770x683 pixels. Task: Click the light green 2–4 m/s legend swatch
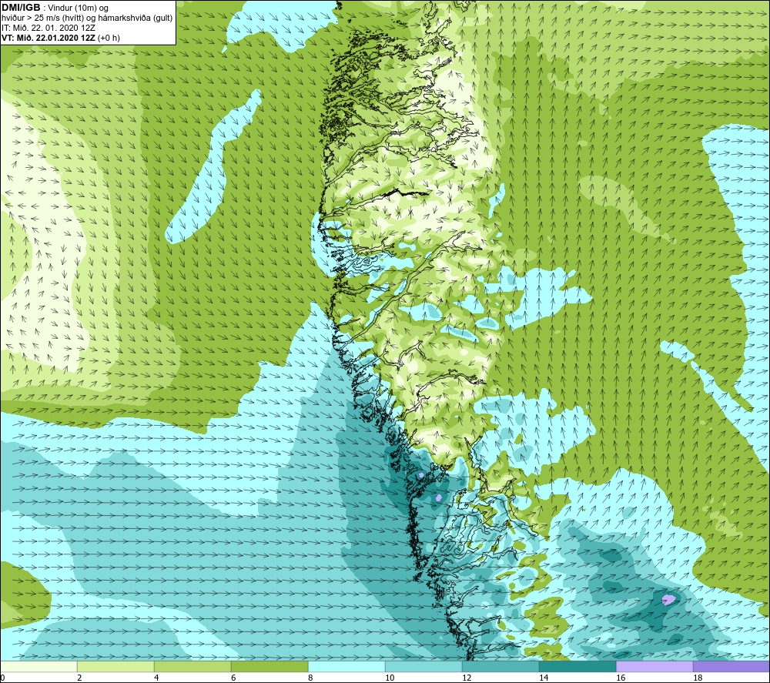pyautogui.click(x=116, y=666)
